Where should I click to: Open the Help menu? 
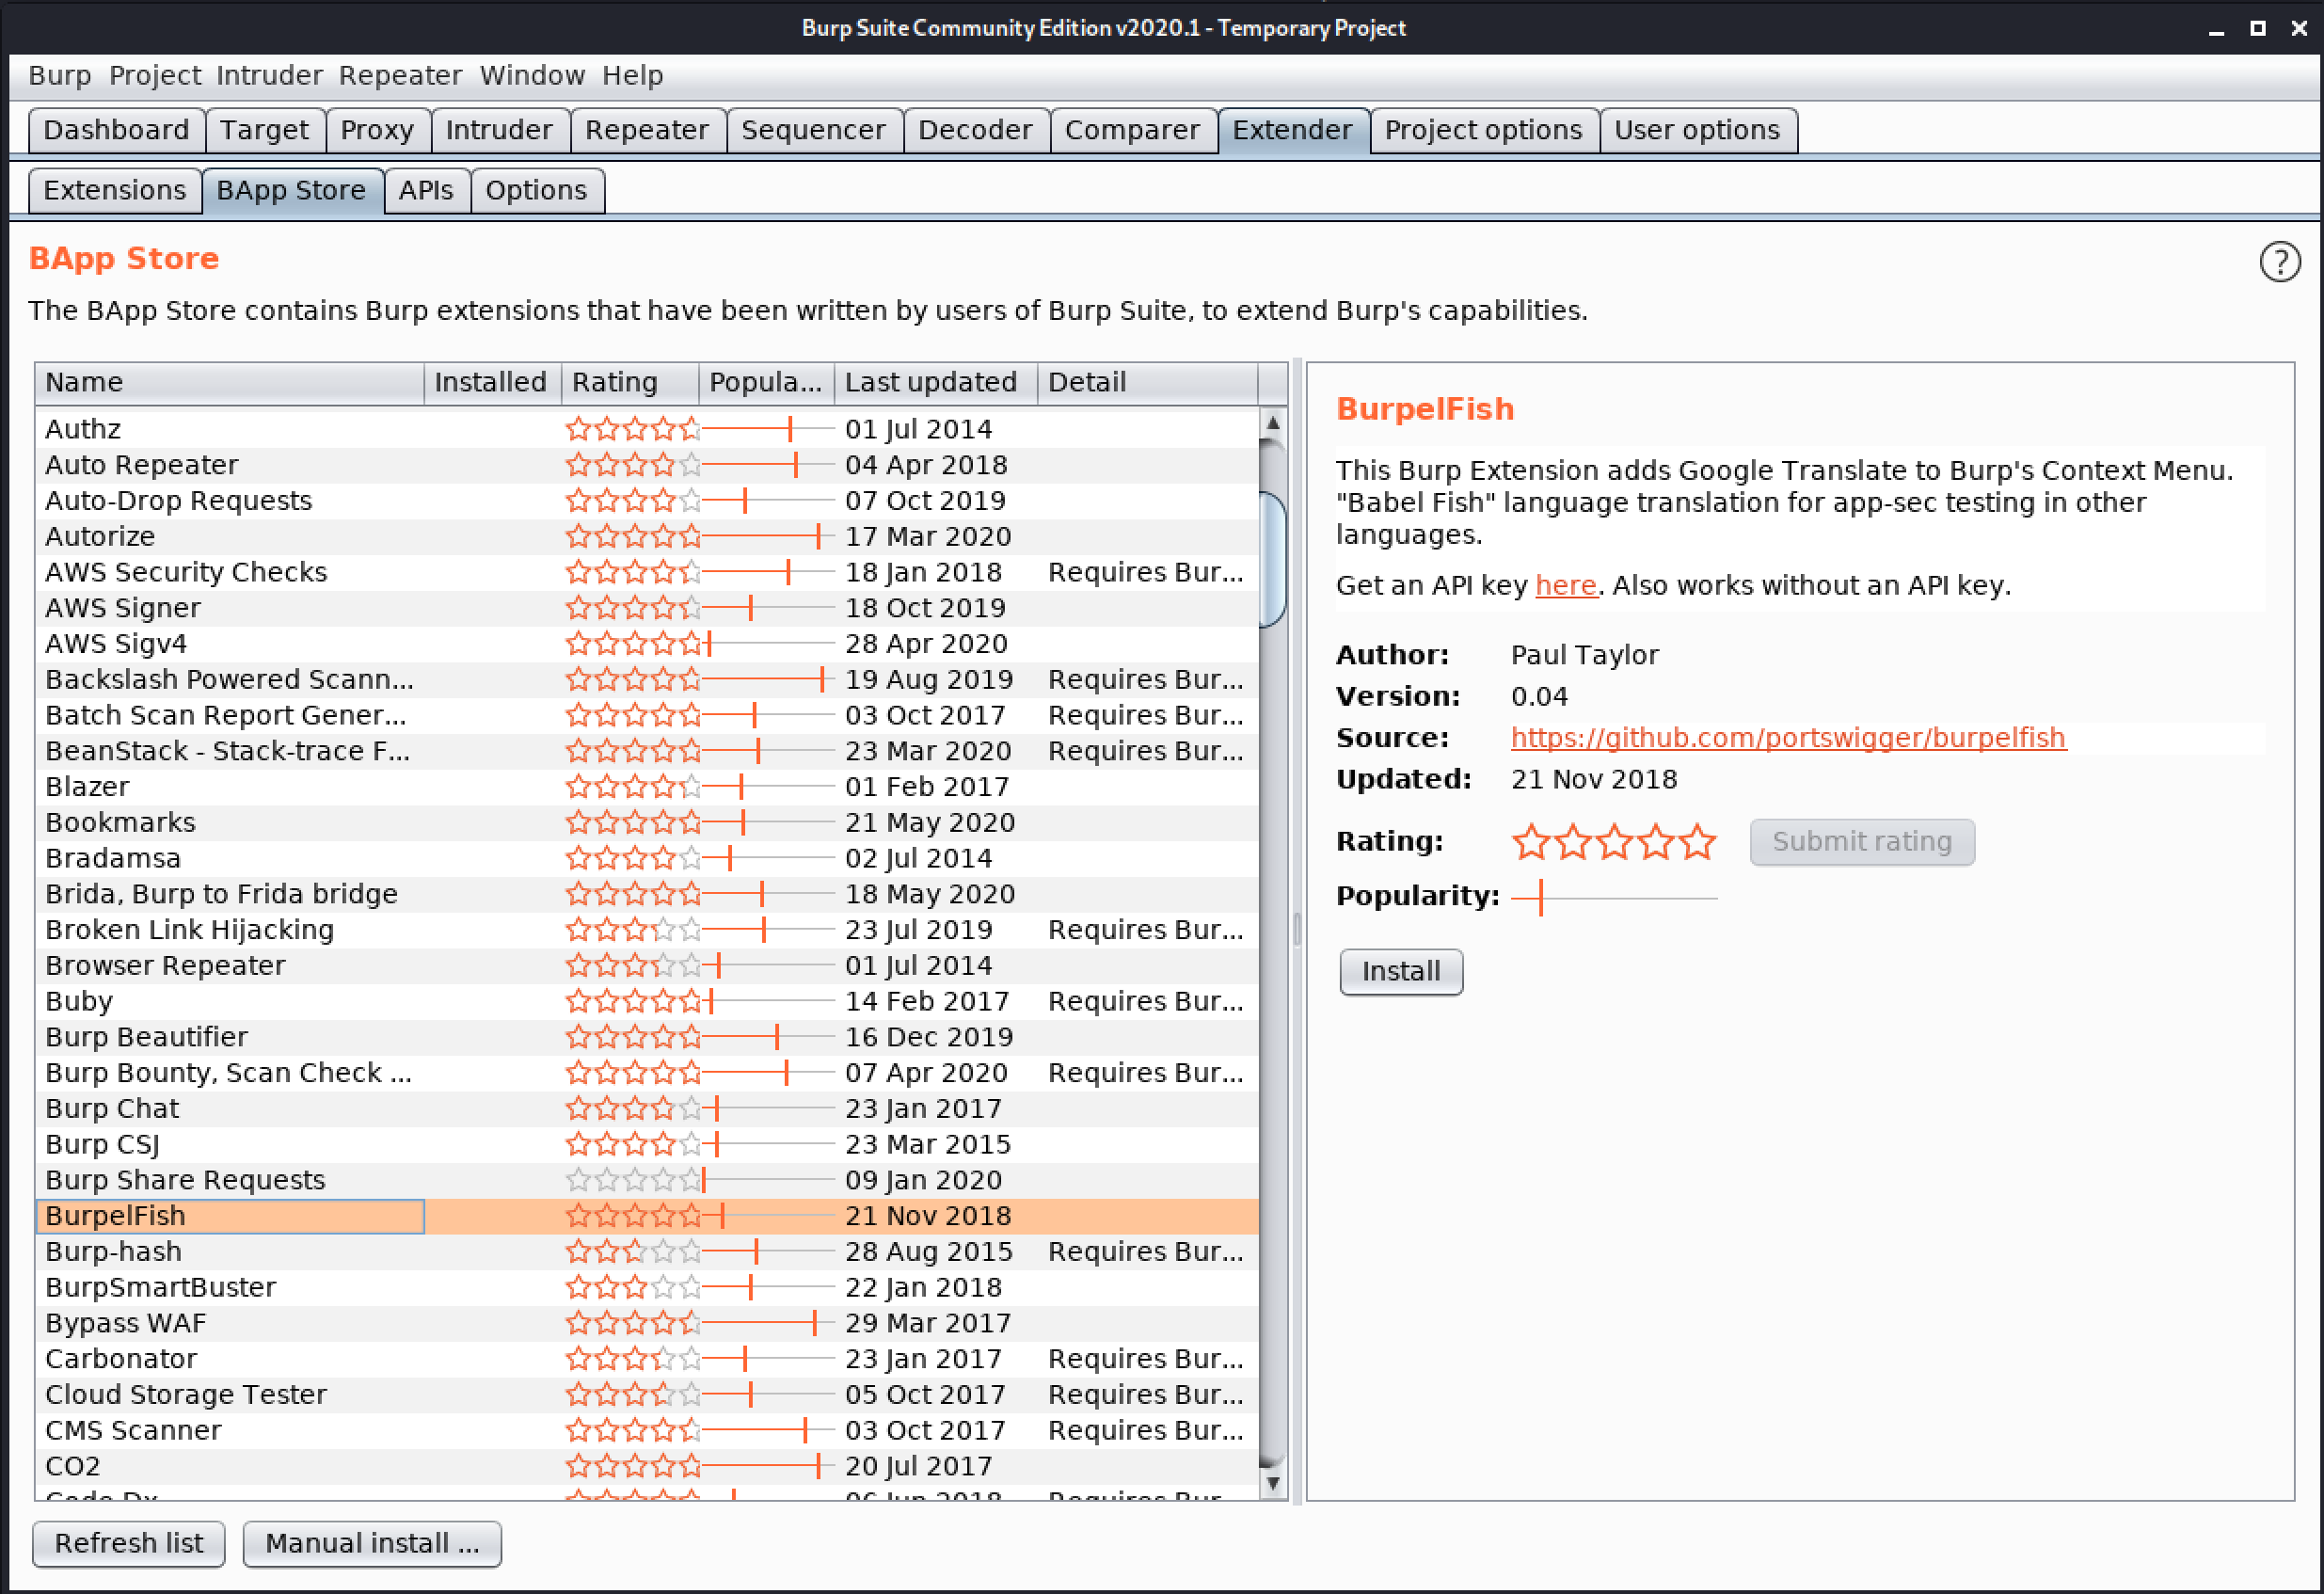coord(632,75)
